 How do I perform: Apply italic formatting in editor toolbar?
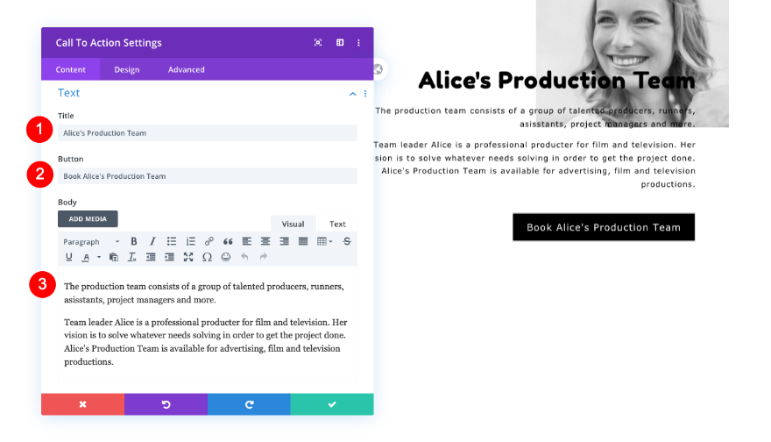click(x=152, y=242)
